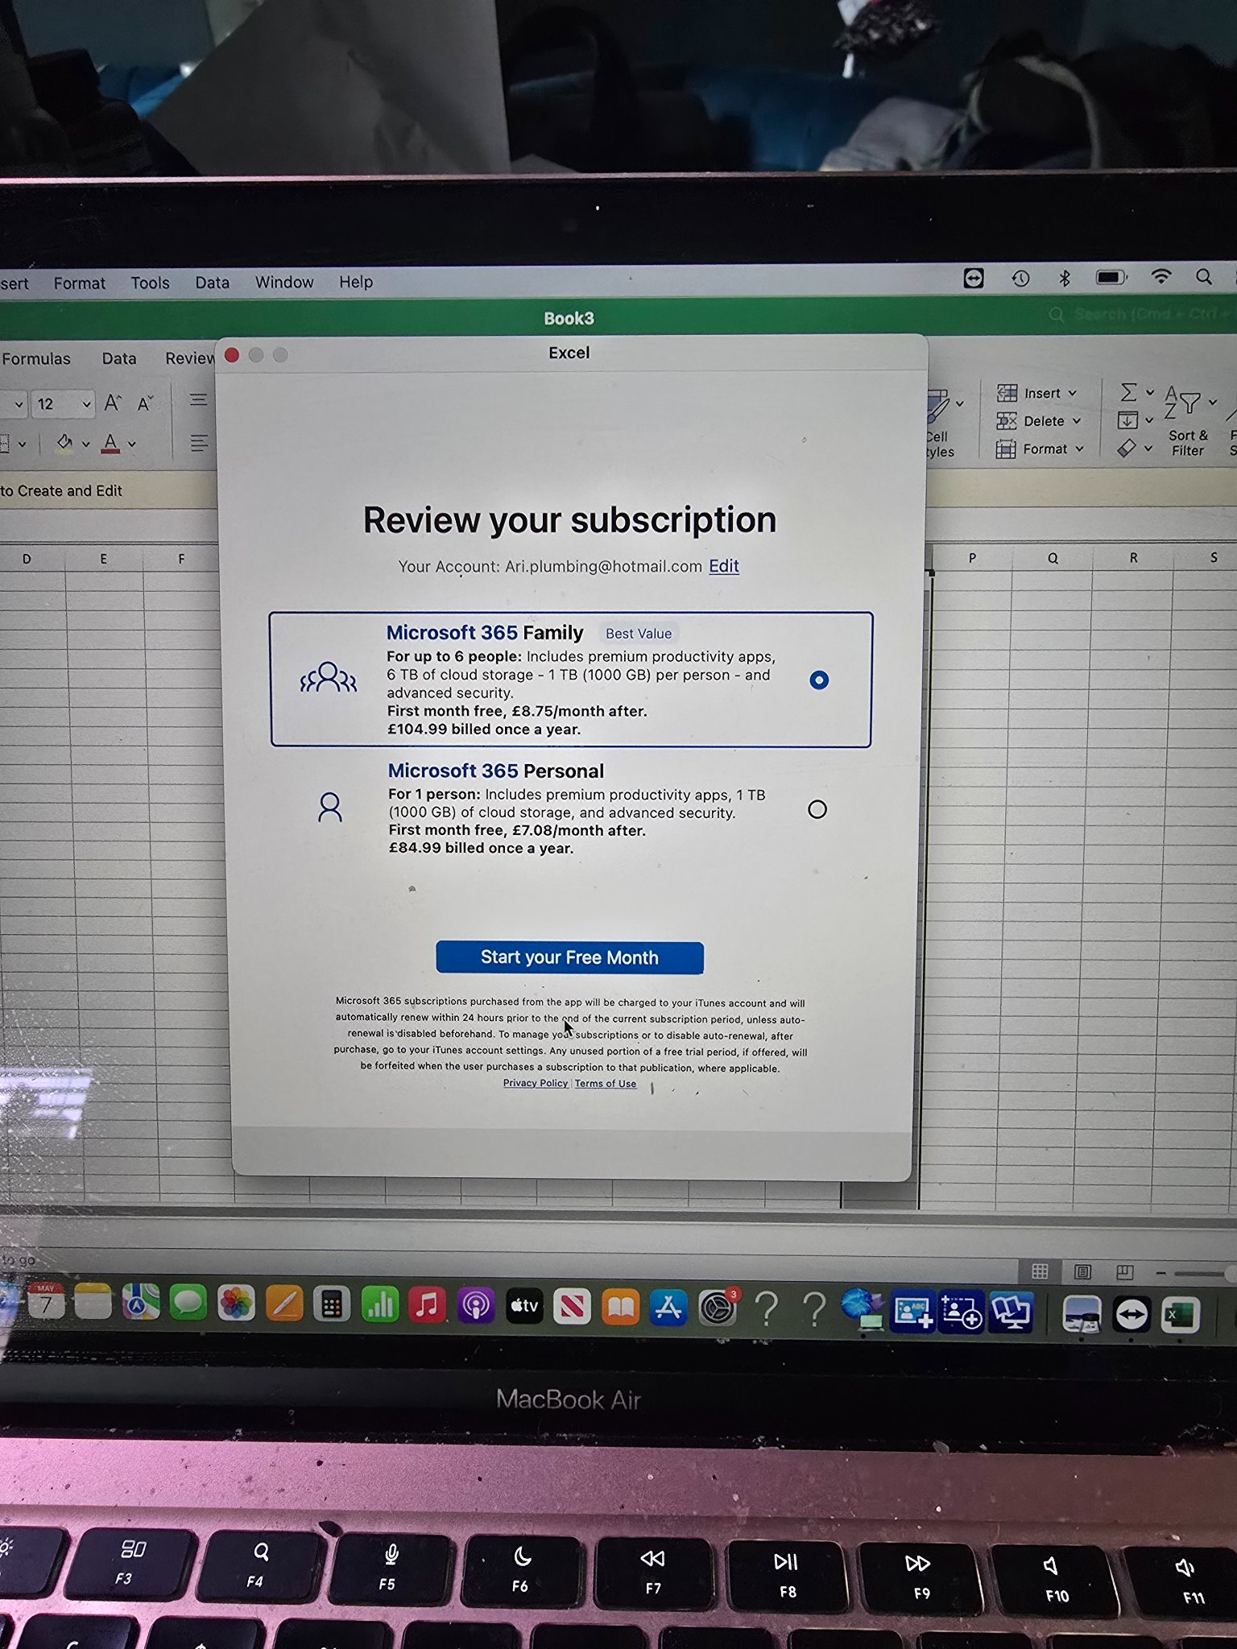Click the Sort & Filter ribbon button
The height and width of the screenshot is (1649, 1237).
(x=1188, y=419)
